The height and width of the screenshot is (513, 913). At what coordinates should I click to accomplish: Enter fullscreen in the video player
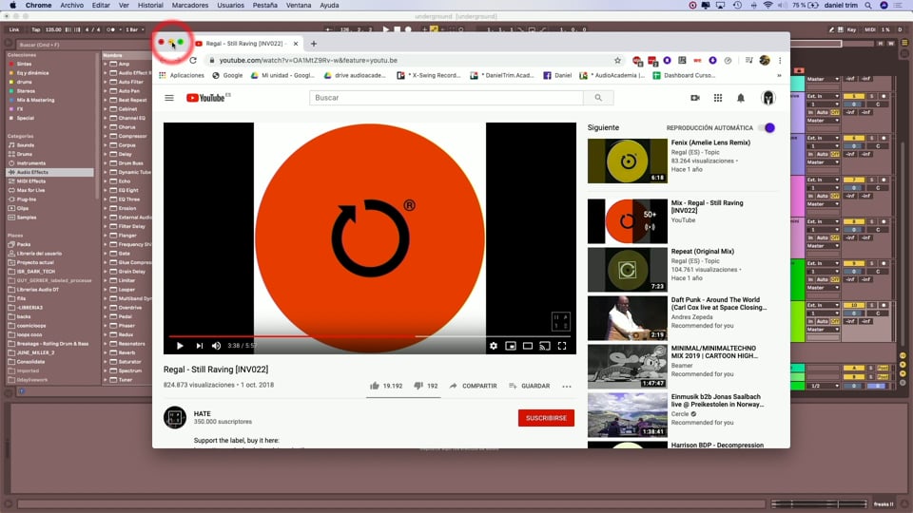pos(562,346)
